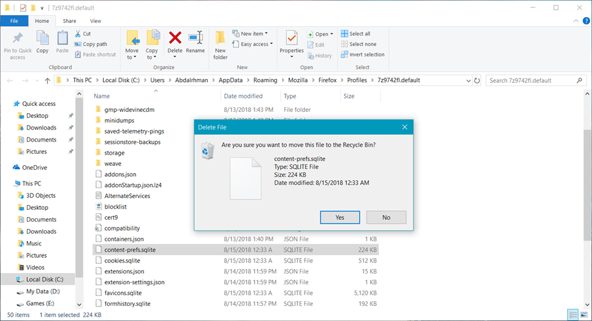Click the quick access Properties checkbox icon in title bar
The image size is (592, 321).
23,7
